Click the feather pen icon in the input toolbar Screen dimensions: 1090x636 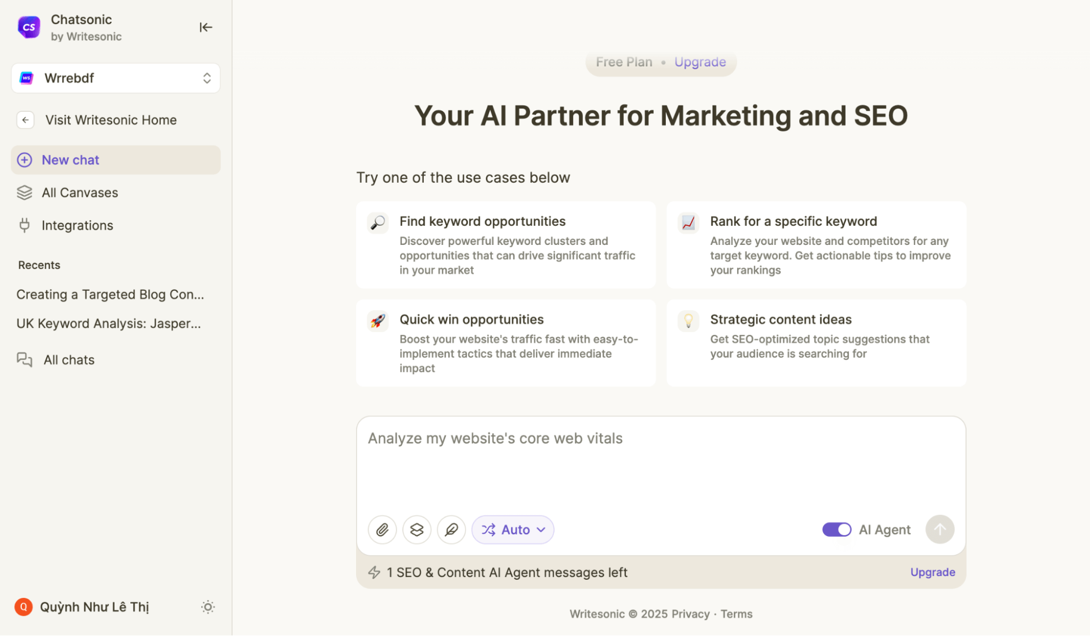click(x=451, y=530)
